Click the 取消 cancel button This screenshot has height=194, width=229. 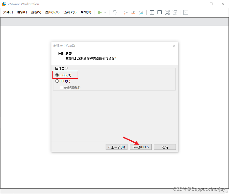(x=165, y=147)
